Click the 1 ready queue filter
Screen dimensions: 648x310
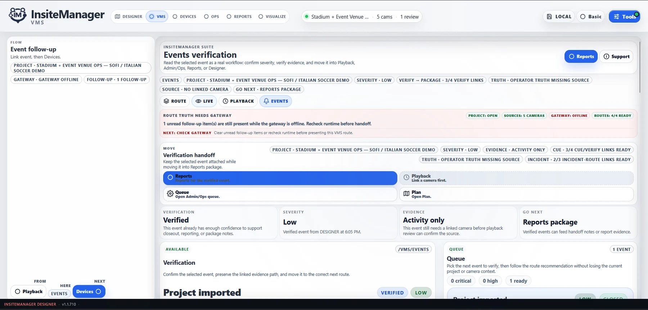coord(518,281)
